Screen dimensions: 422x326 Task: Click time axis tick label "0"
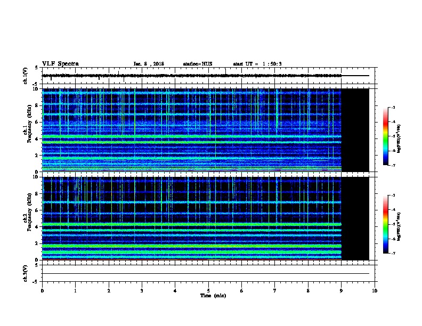point(42,291)
